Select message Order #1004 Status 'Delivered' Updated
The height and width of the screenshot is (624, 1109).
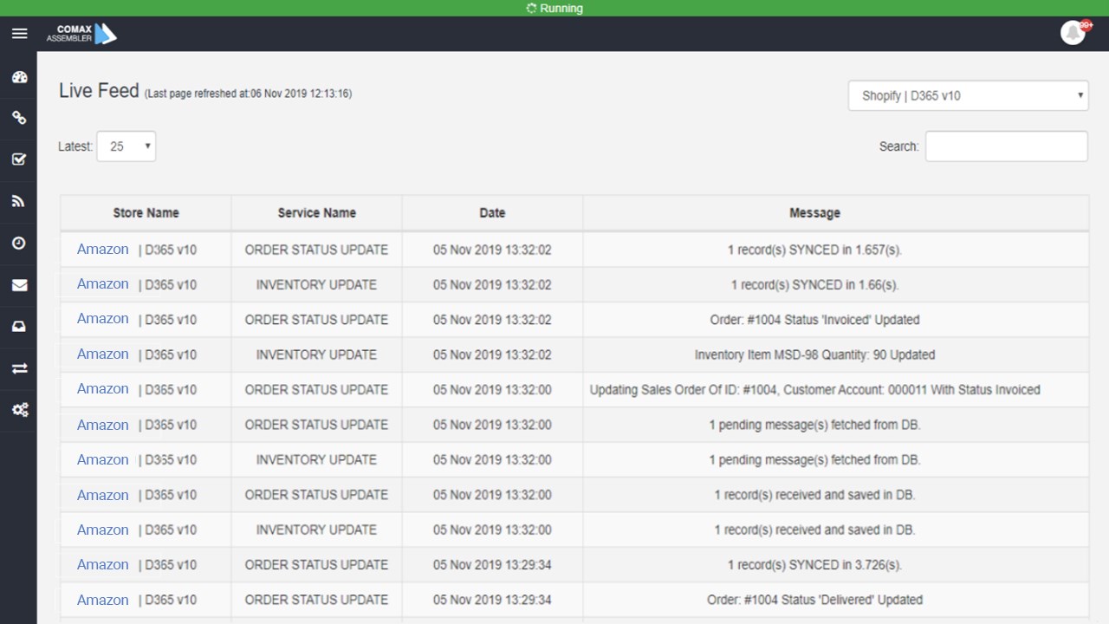pos(814,600)
